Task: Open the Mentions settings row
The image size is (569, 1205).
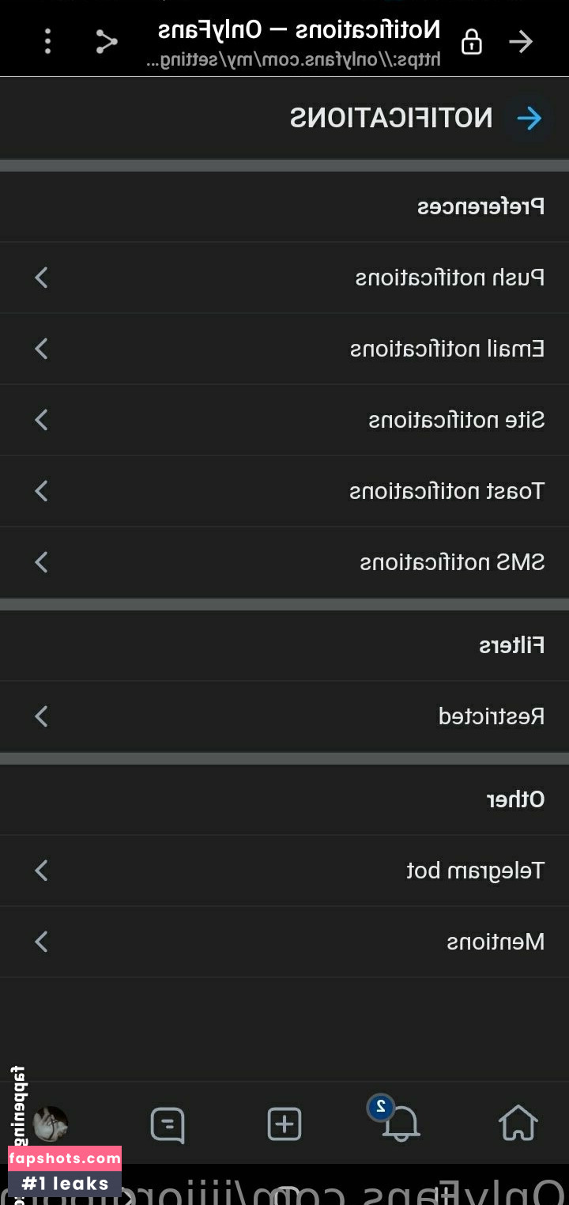Action: point(496,942)
